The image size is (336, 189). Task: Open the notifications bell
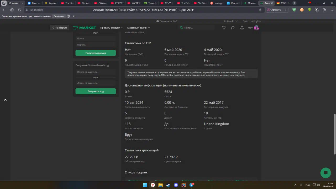click(242, 28)
